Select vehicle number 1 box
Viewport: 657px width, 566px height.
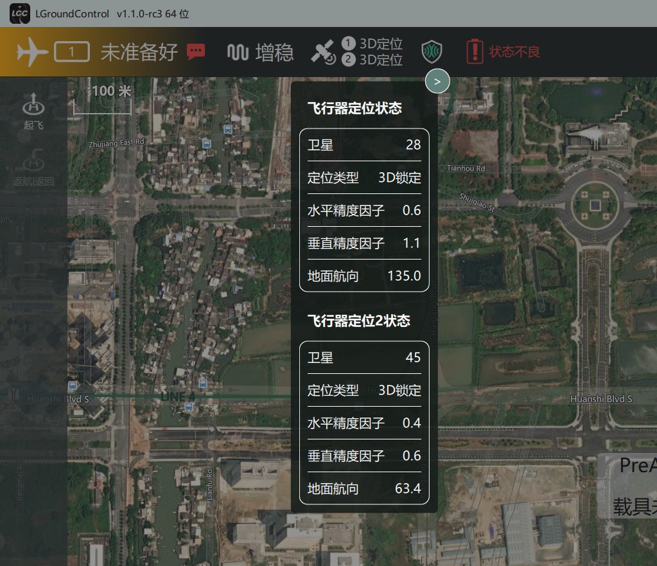pos(72,52)
